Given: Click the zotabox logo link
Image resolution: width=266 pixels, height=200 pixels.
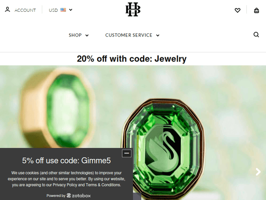Looking at the screenshot, I should (x=78, y=196).
